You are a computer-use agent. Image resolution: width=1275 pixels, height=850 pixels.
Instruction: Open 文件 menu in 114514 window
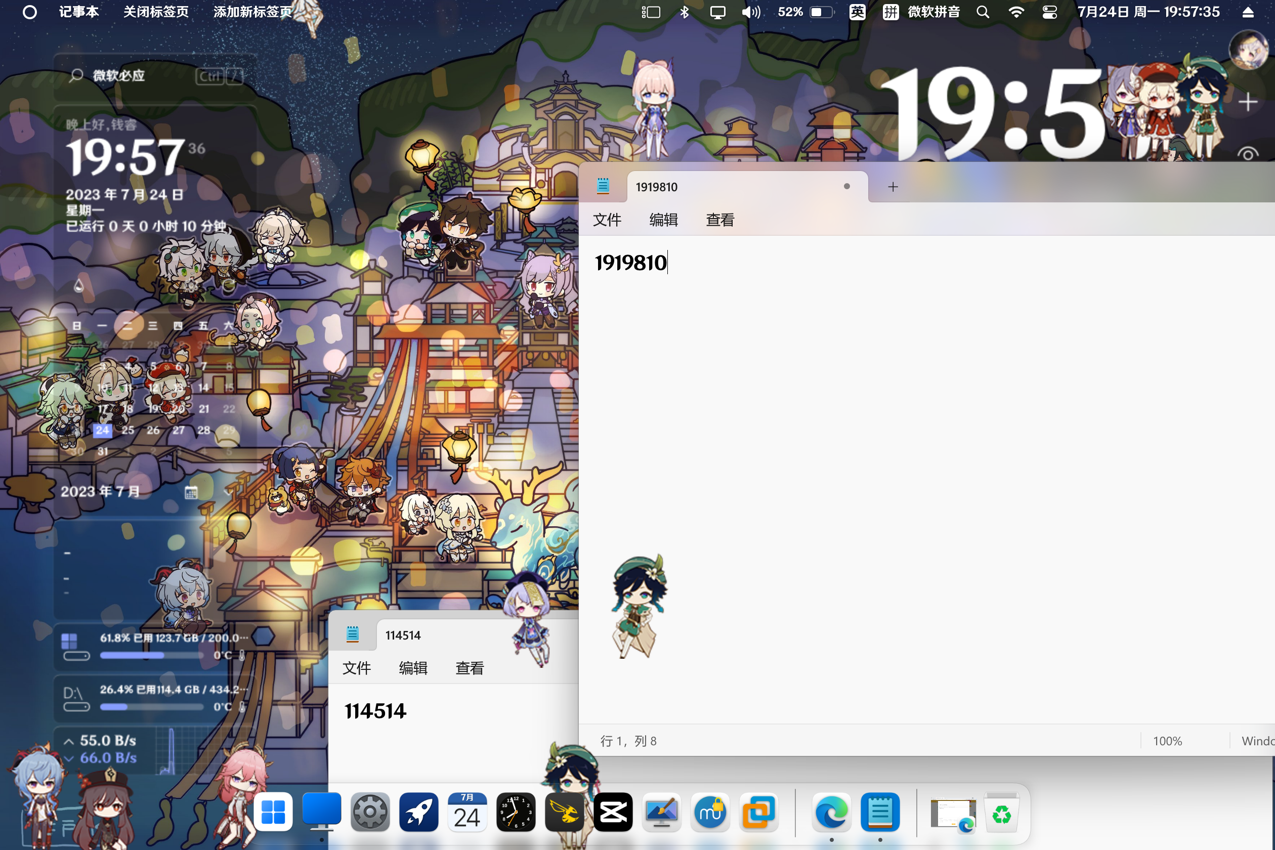(x=357, y=668)
